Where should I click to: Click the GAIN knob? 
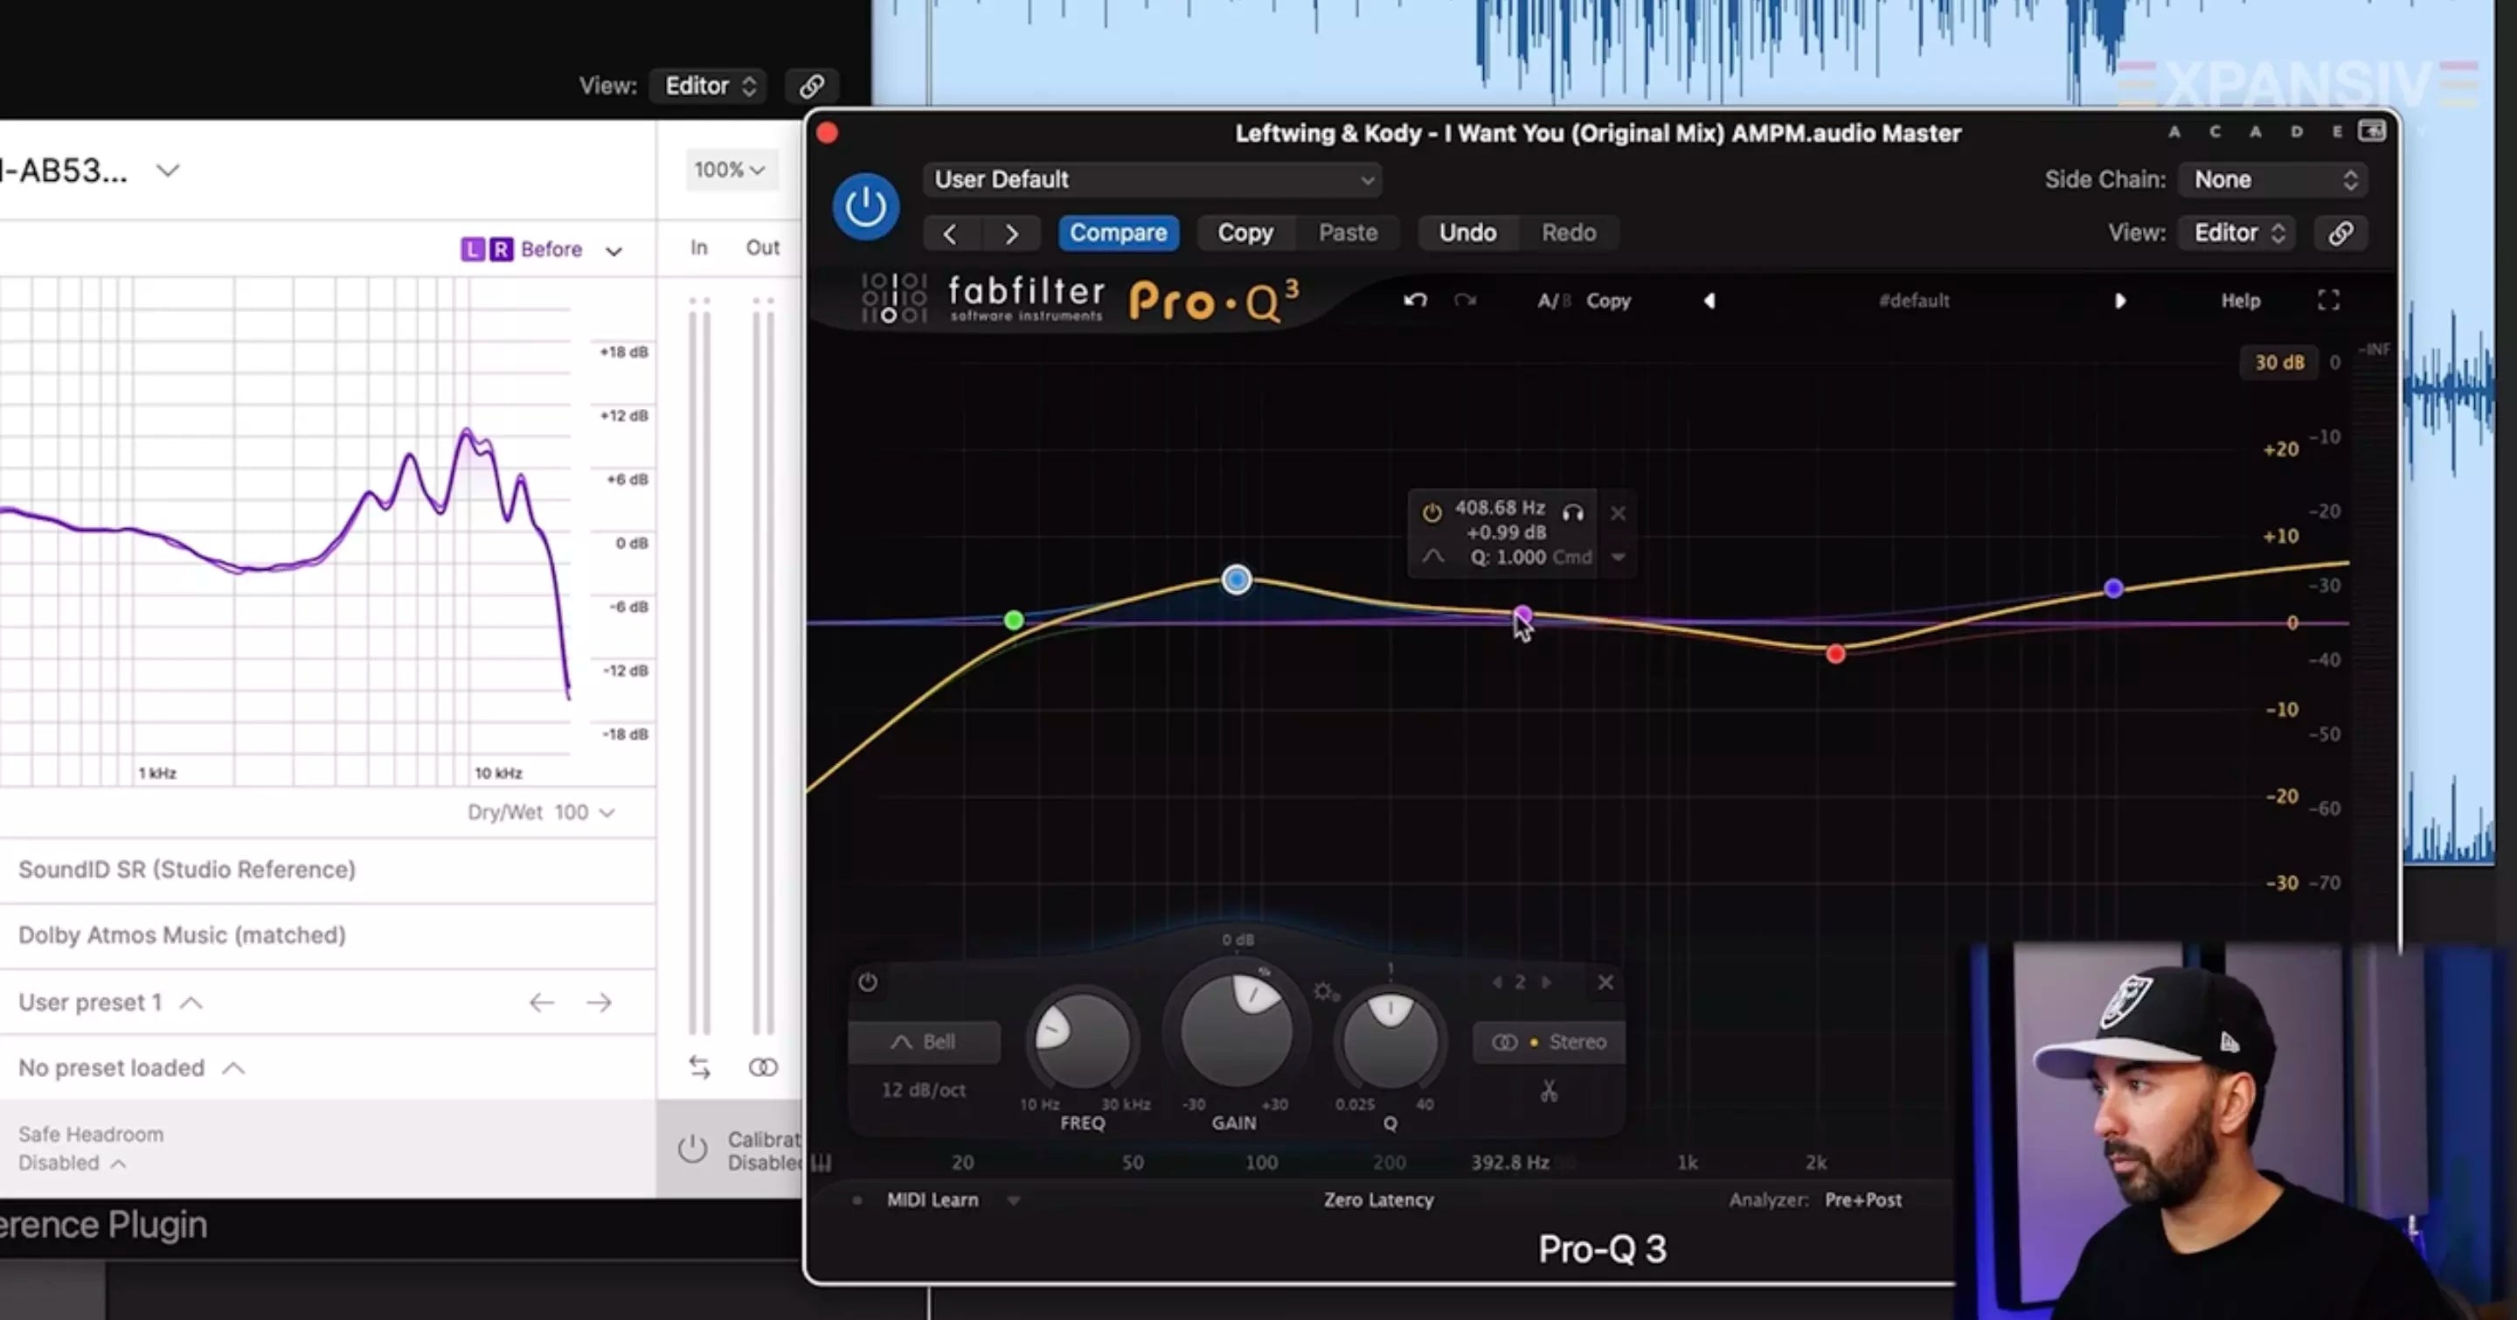[1235, 1032]
